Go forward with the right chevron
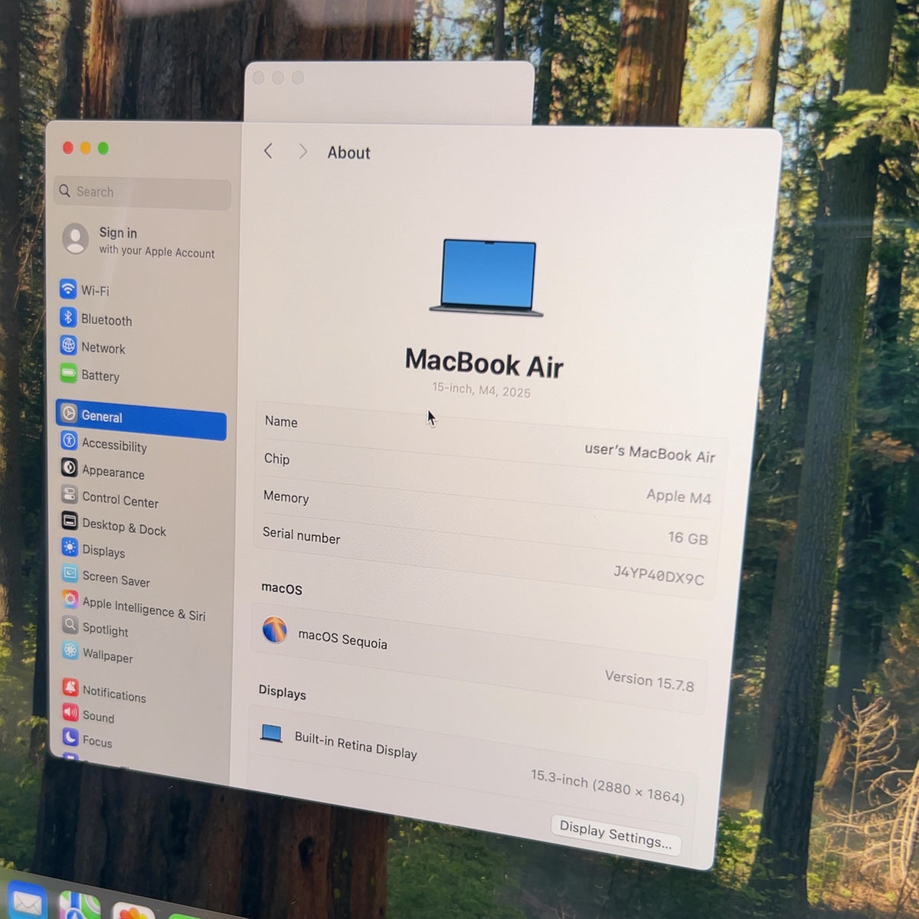Screen dimensions: 919x919 pyautogui.click(x=303, y=152)
